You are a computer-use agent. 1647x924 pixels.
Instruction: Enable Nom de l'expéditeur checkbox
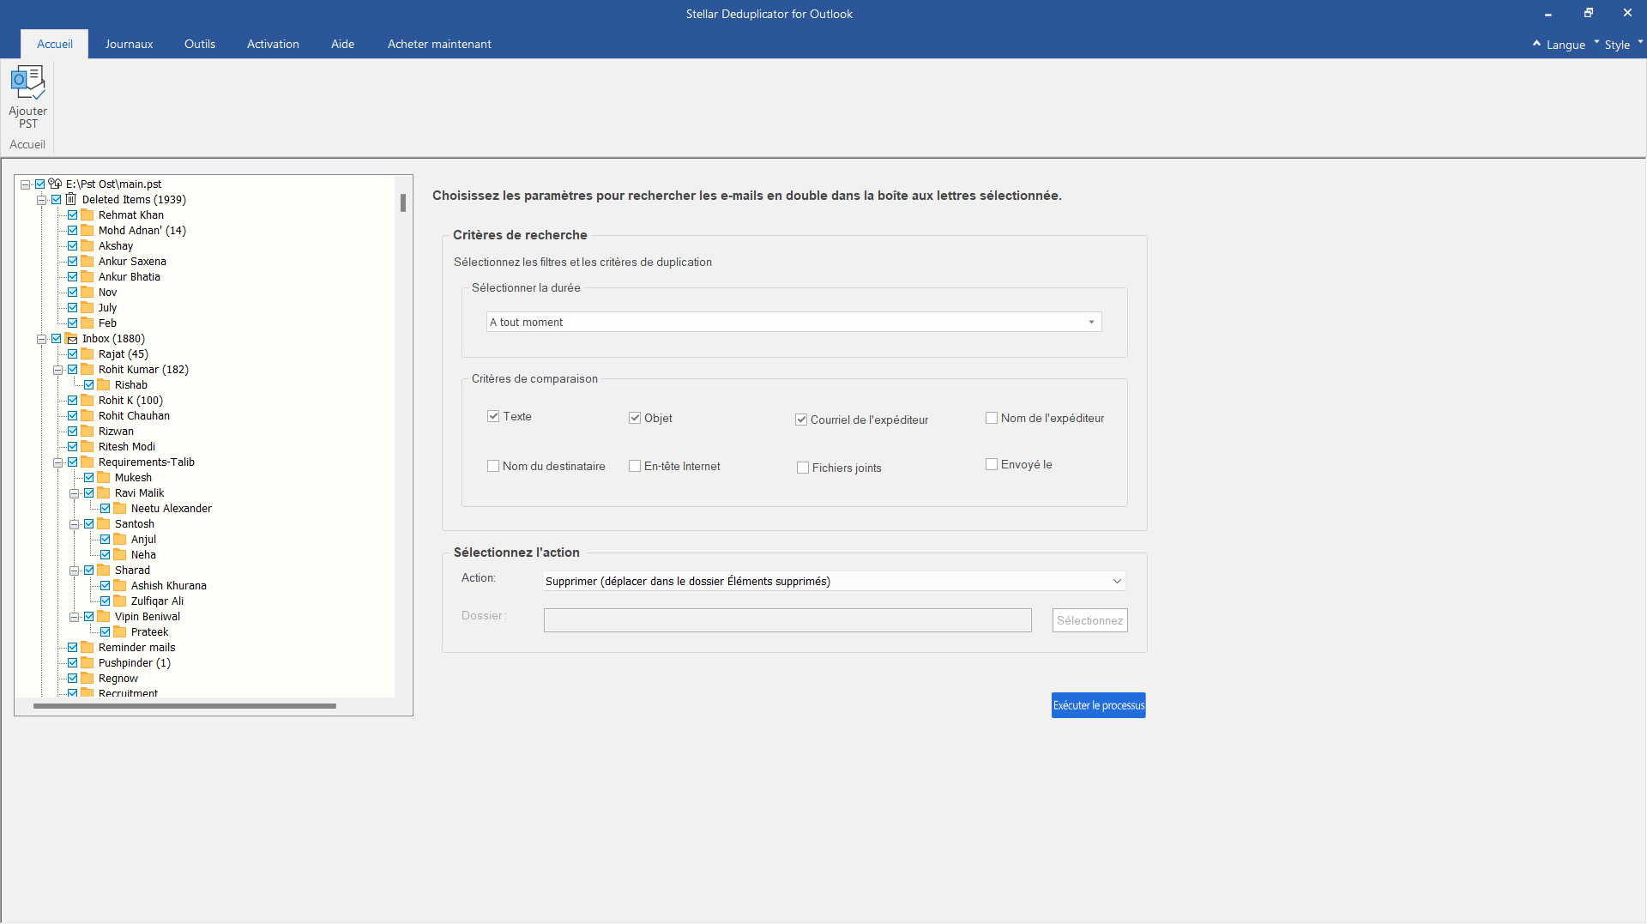(992, 418)
